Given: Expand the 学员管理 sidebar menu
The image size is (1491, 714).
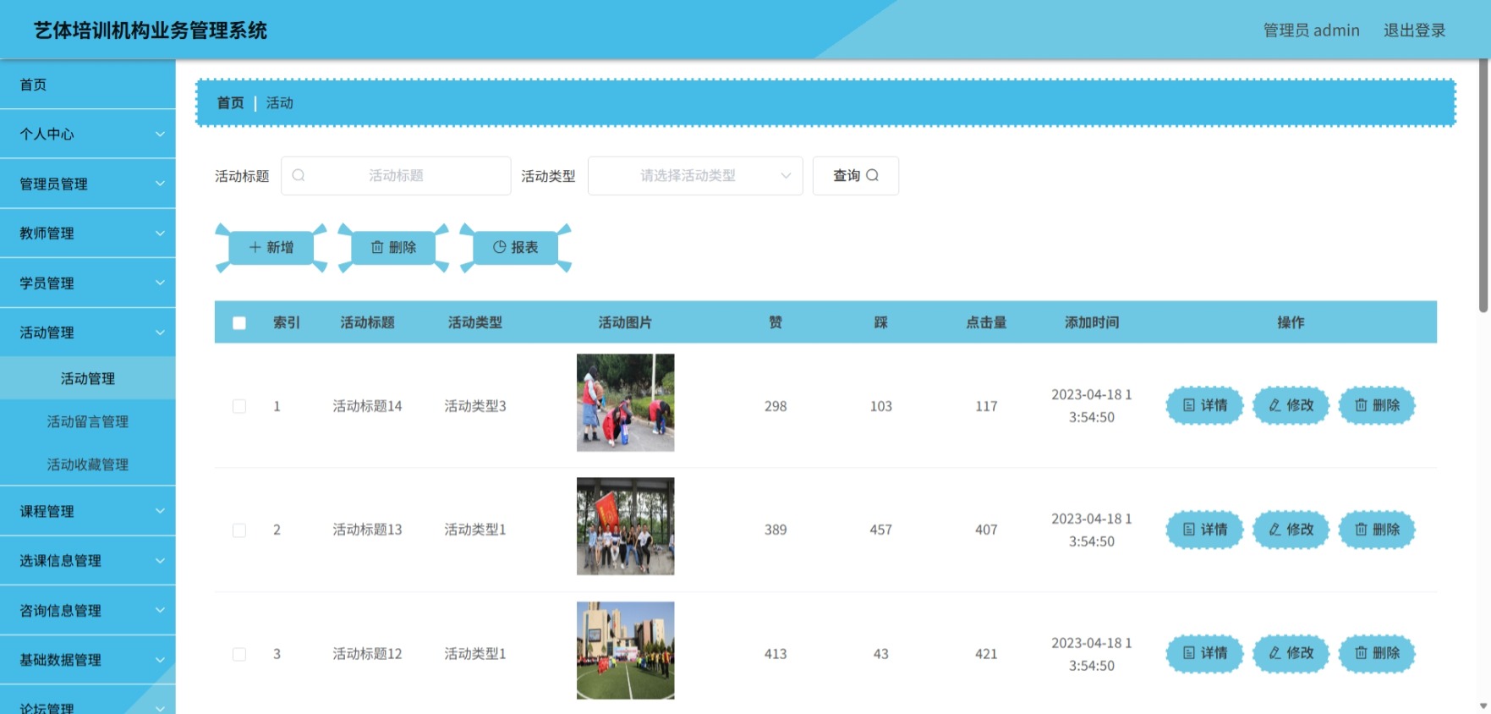Looking at the screenshot, I should 88,283.
